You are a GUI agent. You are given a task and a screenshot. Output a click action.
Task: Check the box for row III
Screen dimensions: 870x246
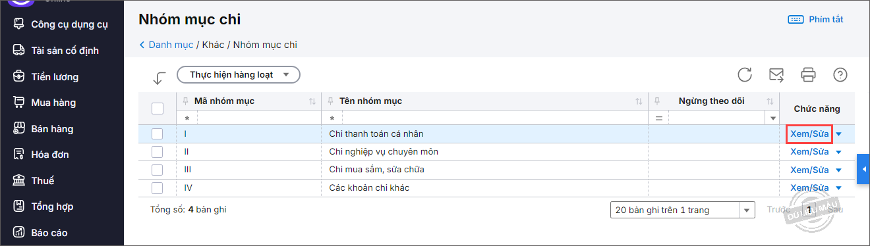click(x=157, y=170)
